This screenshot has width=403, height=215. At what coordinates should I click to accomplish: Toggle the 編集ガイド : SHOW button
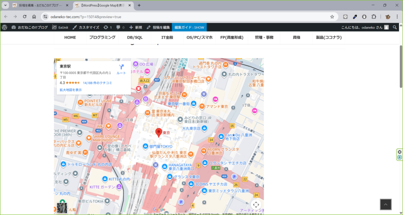coord(189,28)
